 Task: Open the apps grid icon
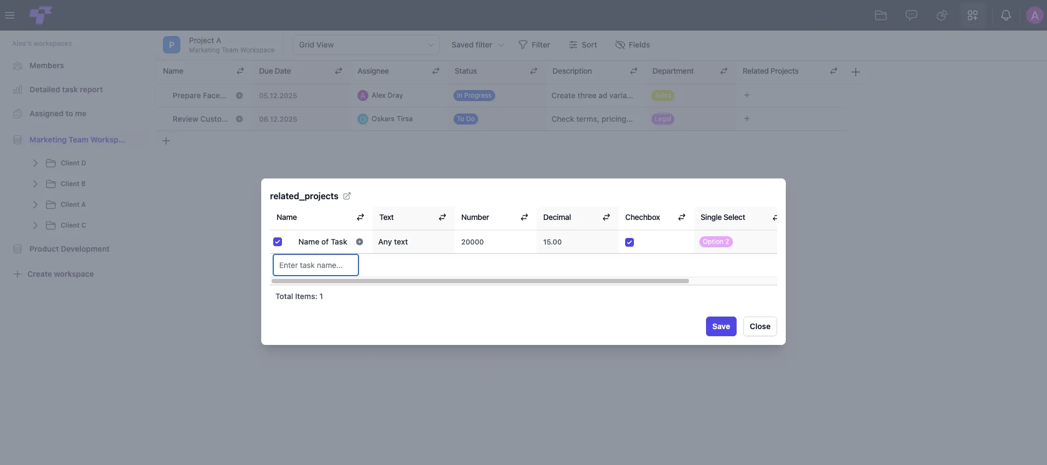coord(973,15)
